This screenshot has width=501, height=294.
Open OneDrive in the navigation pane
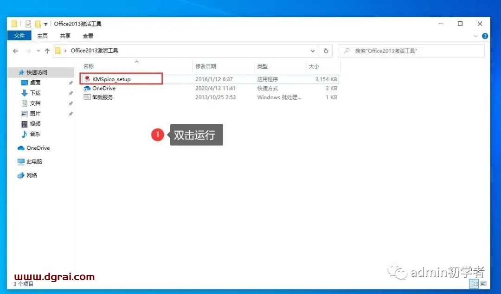click(x=38, y=147)
